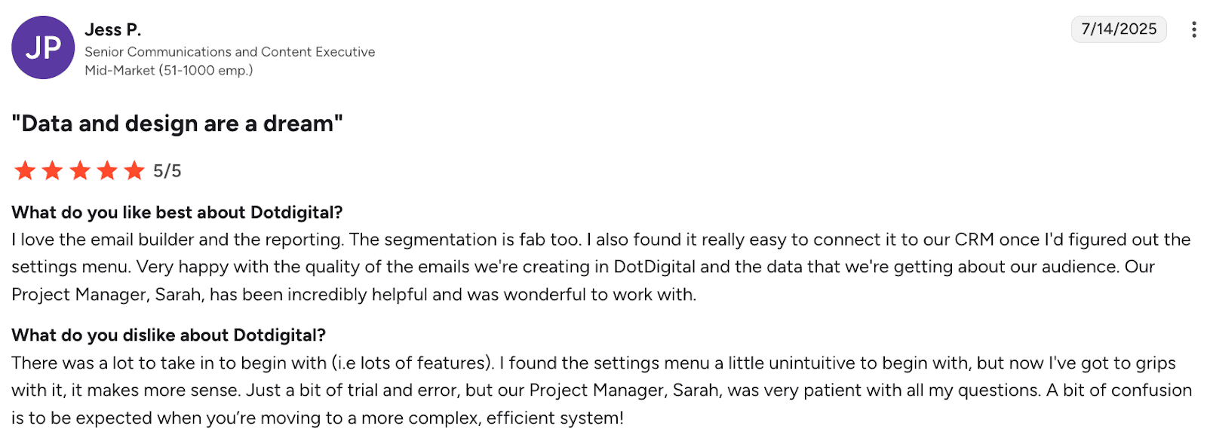
Task: Click the fourth red rating star
Action: point(107,170)
